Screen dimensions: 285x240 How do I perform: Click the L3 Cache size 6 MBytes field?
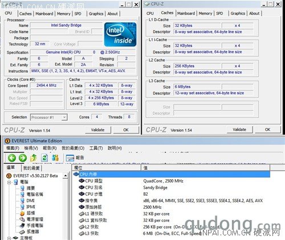[x=197, y=87]
